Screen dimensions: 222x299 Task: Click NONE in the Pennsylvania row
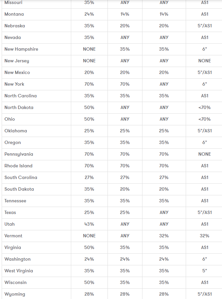pos(205,154)
